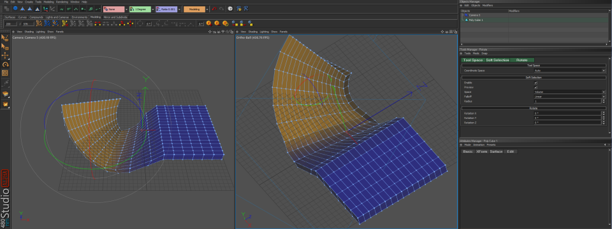Screen dimensions: 612x229
Task: Click the Radius value stepper arrows
Action: pyautogui.click(x=604, y=101)
